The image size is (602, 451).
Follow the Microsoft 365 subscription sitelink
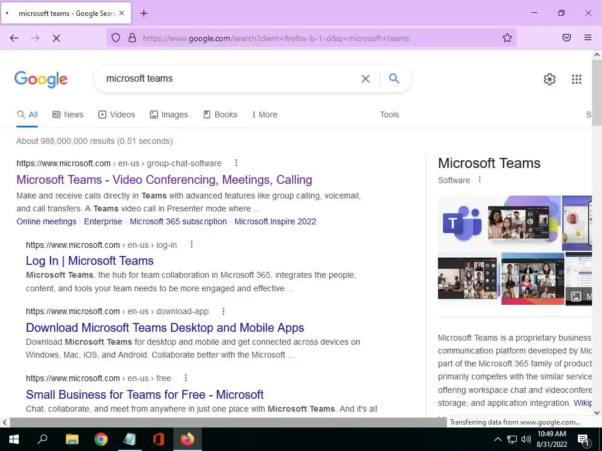click(x=178, y=221)
